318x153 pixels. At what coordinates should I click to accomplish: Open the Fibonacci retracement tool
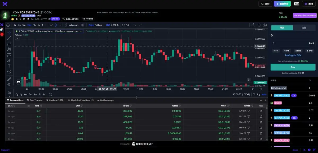click(9, 43)
